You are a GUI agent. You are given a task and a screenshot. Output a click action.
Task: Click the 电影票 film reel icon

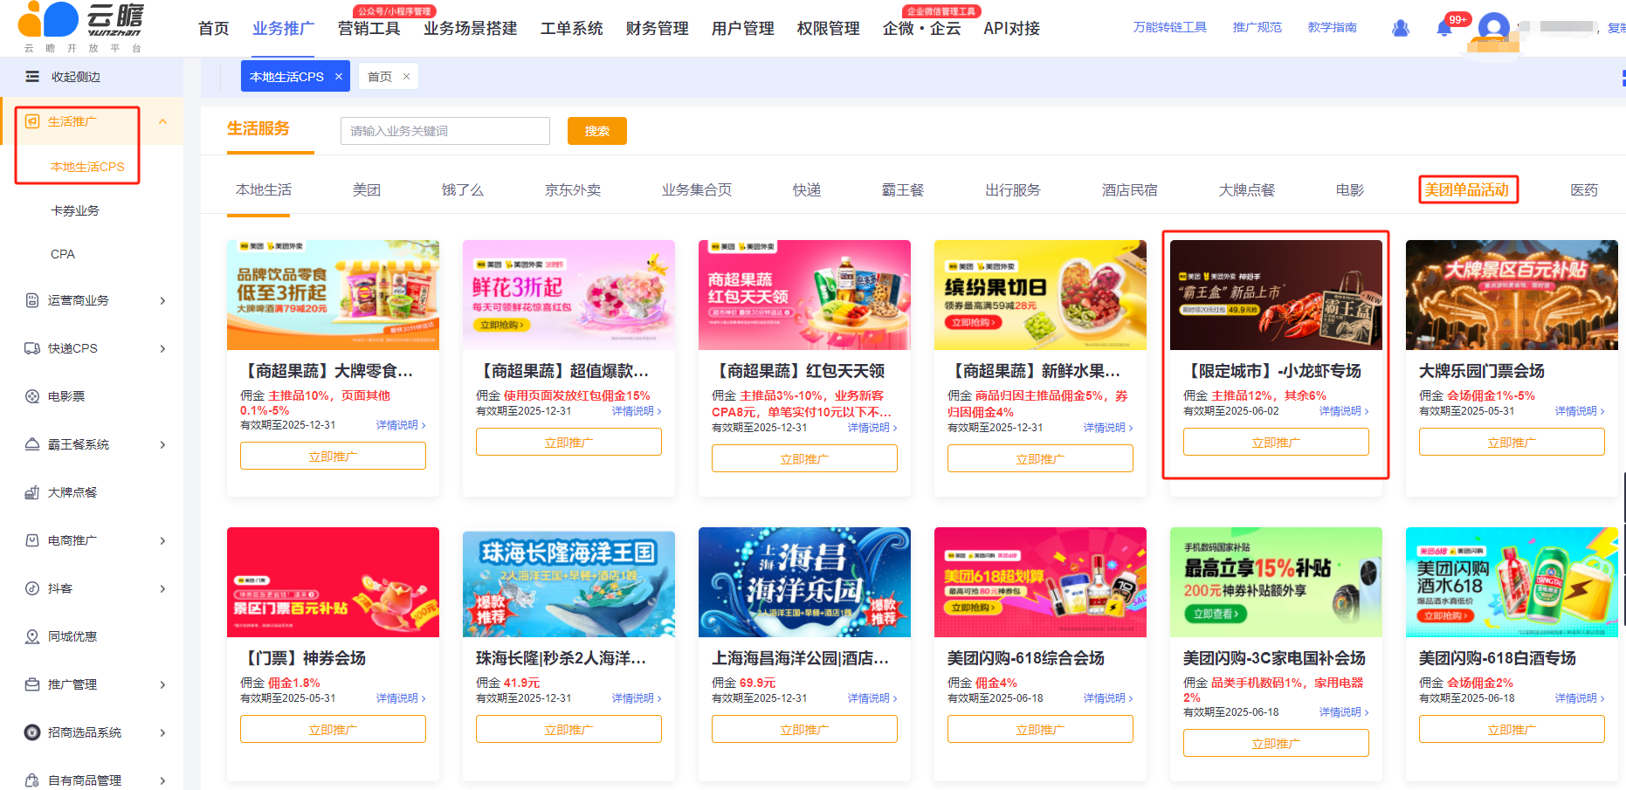point(32,396)
